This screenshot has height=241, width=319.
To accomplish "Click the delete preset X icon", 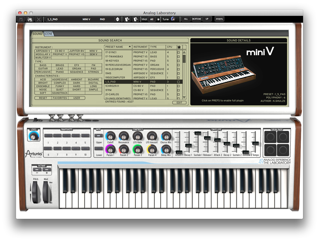I will [x=38, y=19].
